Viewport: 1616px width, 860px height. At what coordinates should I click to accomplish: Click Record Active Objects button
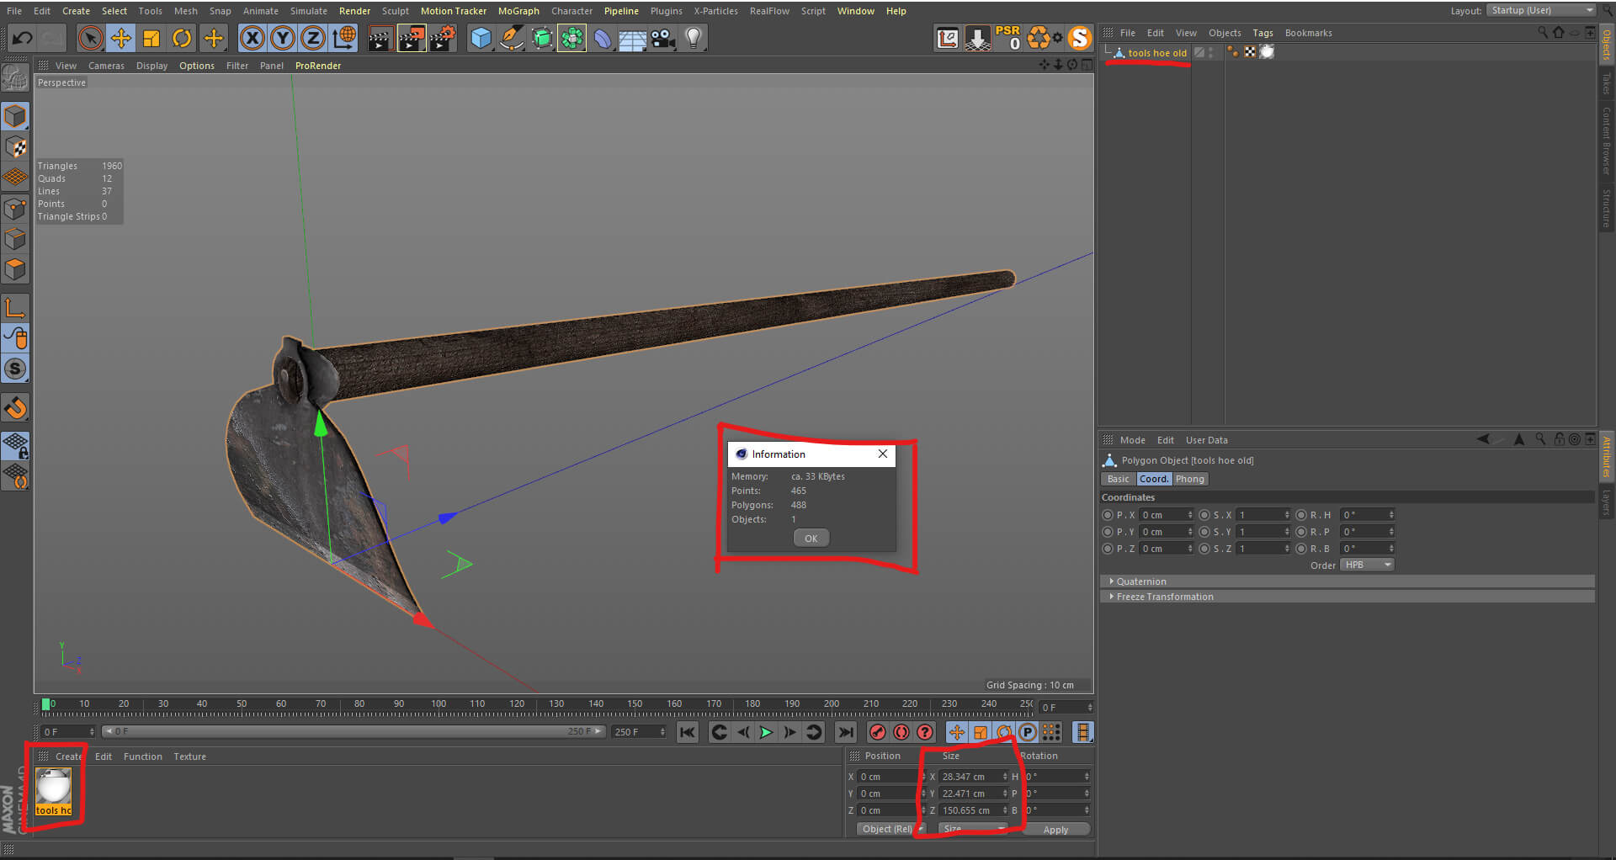tap(877, 732)
